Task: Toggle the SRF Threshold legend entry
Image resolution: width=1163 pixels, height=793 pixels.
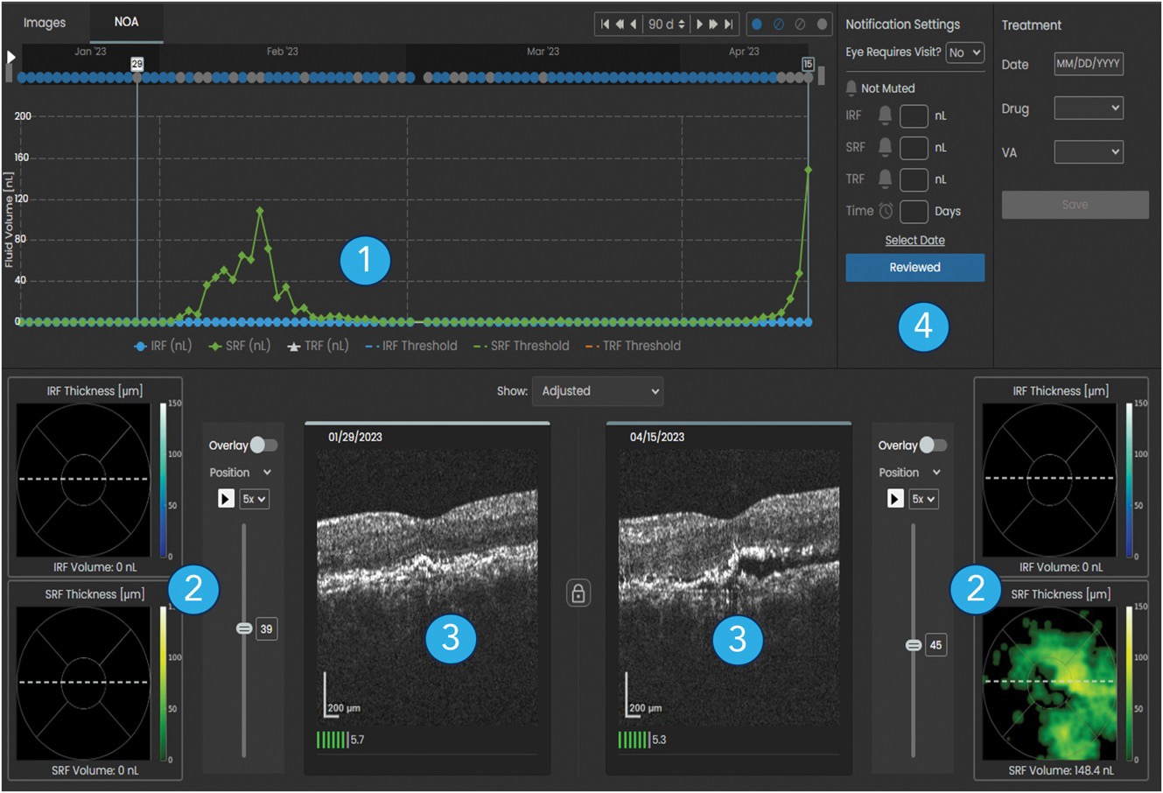Action: tap(522, 346)
